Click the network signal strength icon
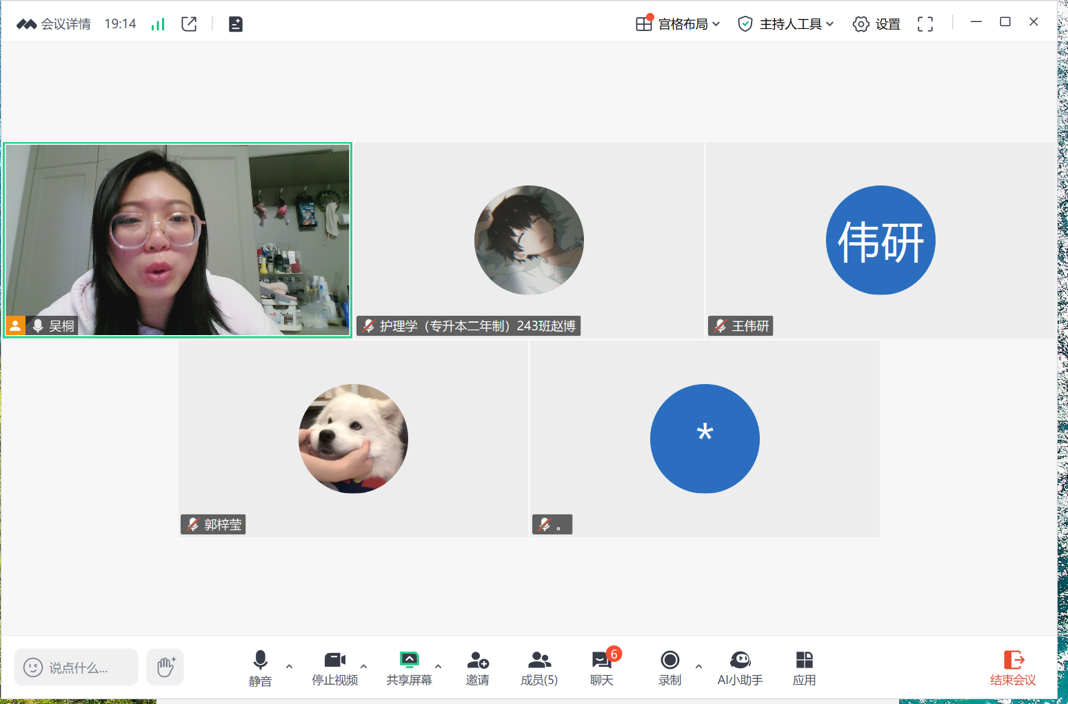The image size is (1068, 704). [158, 24]
